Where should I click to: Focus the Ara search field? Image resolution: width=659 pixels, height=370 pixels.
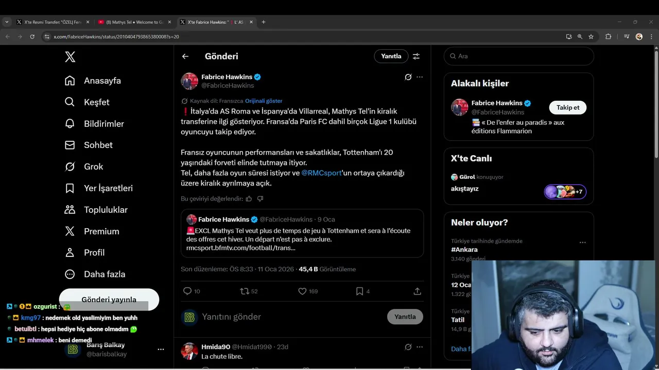[x=518, y=56]
